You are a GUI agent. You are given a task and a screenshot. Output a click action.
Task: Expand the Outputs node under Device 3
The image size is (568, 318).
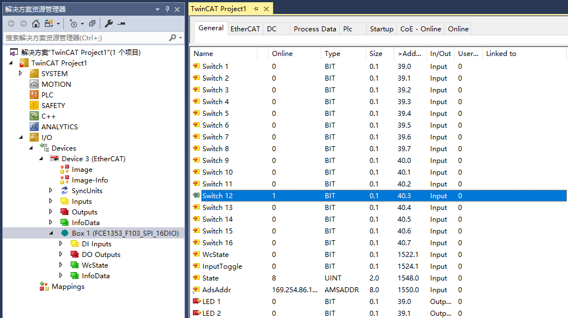[x=50, y=212]
